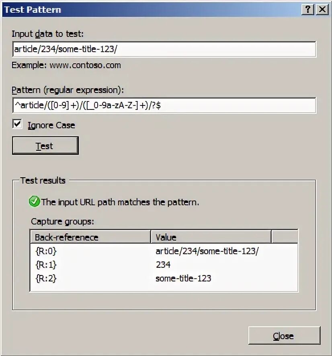Close dialog with title bar X

(x=322, y=10)
